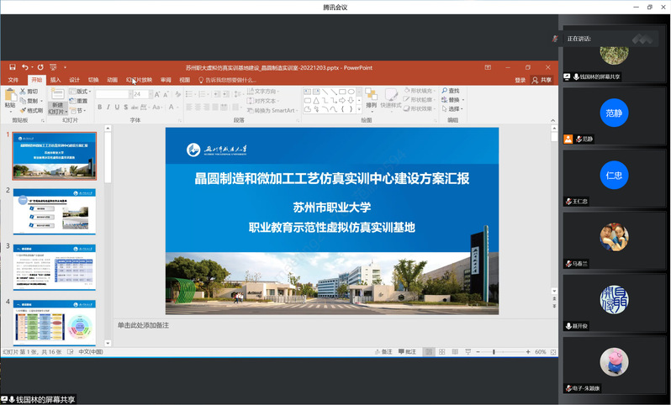Select slide 2 thumbnail
The height and width of the screenshot is (405, 671).
[x=55, y=211]
